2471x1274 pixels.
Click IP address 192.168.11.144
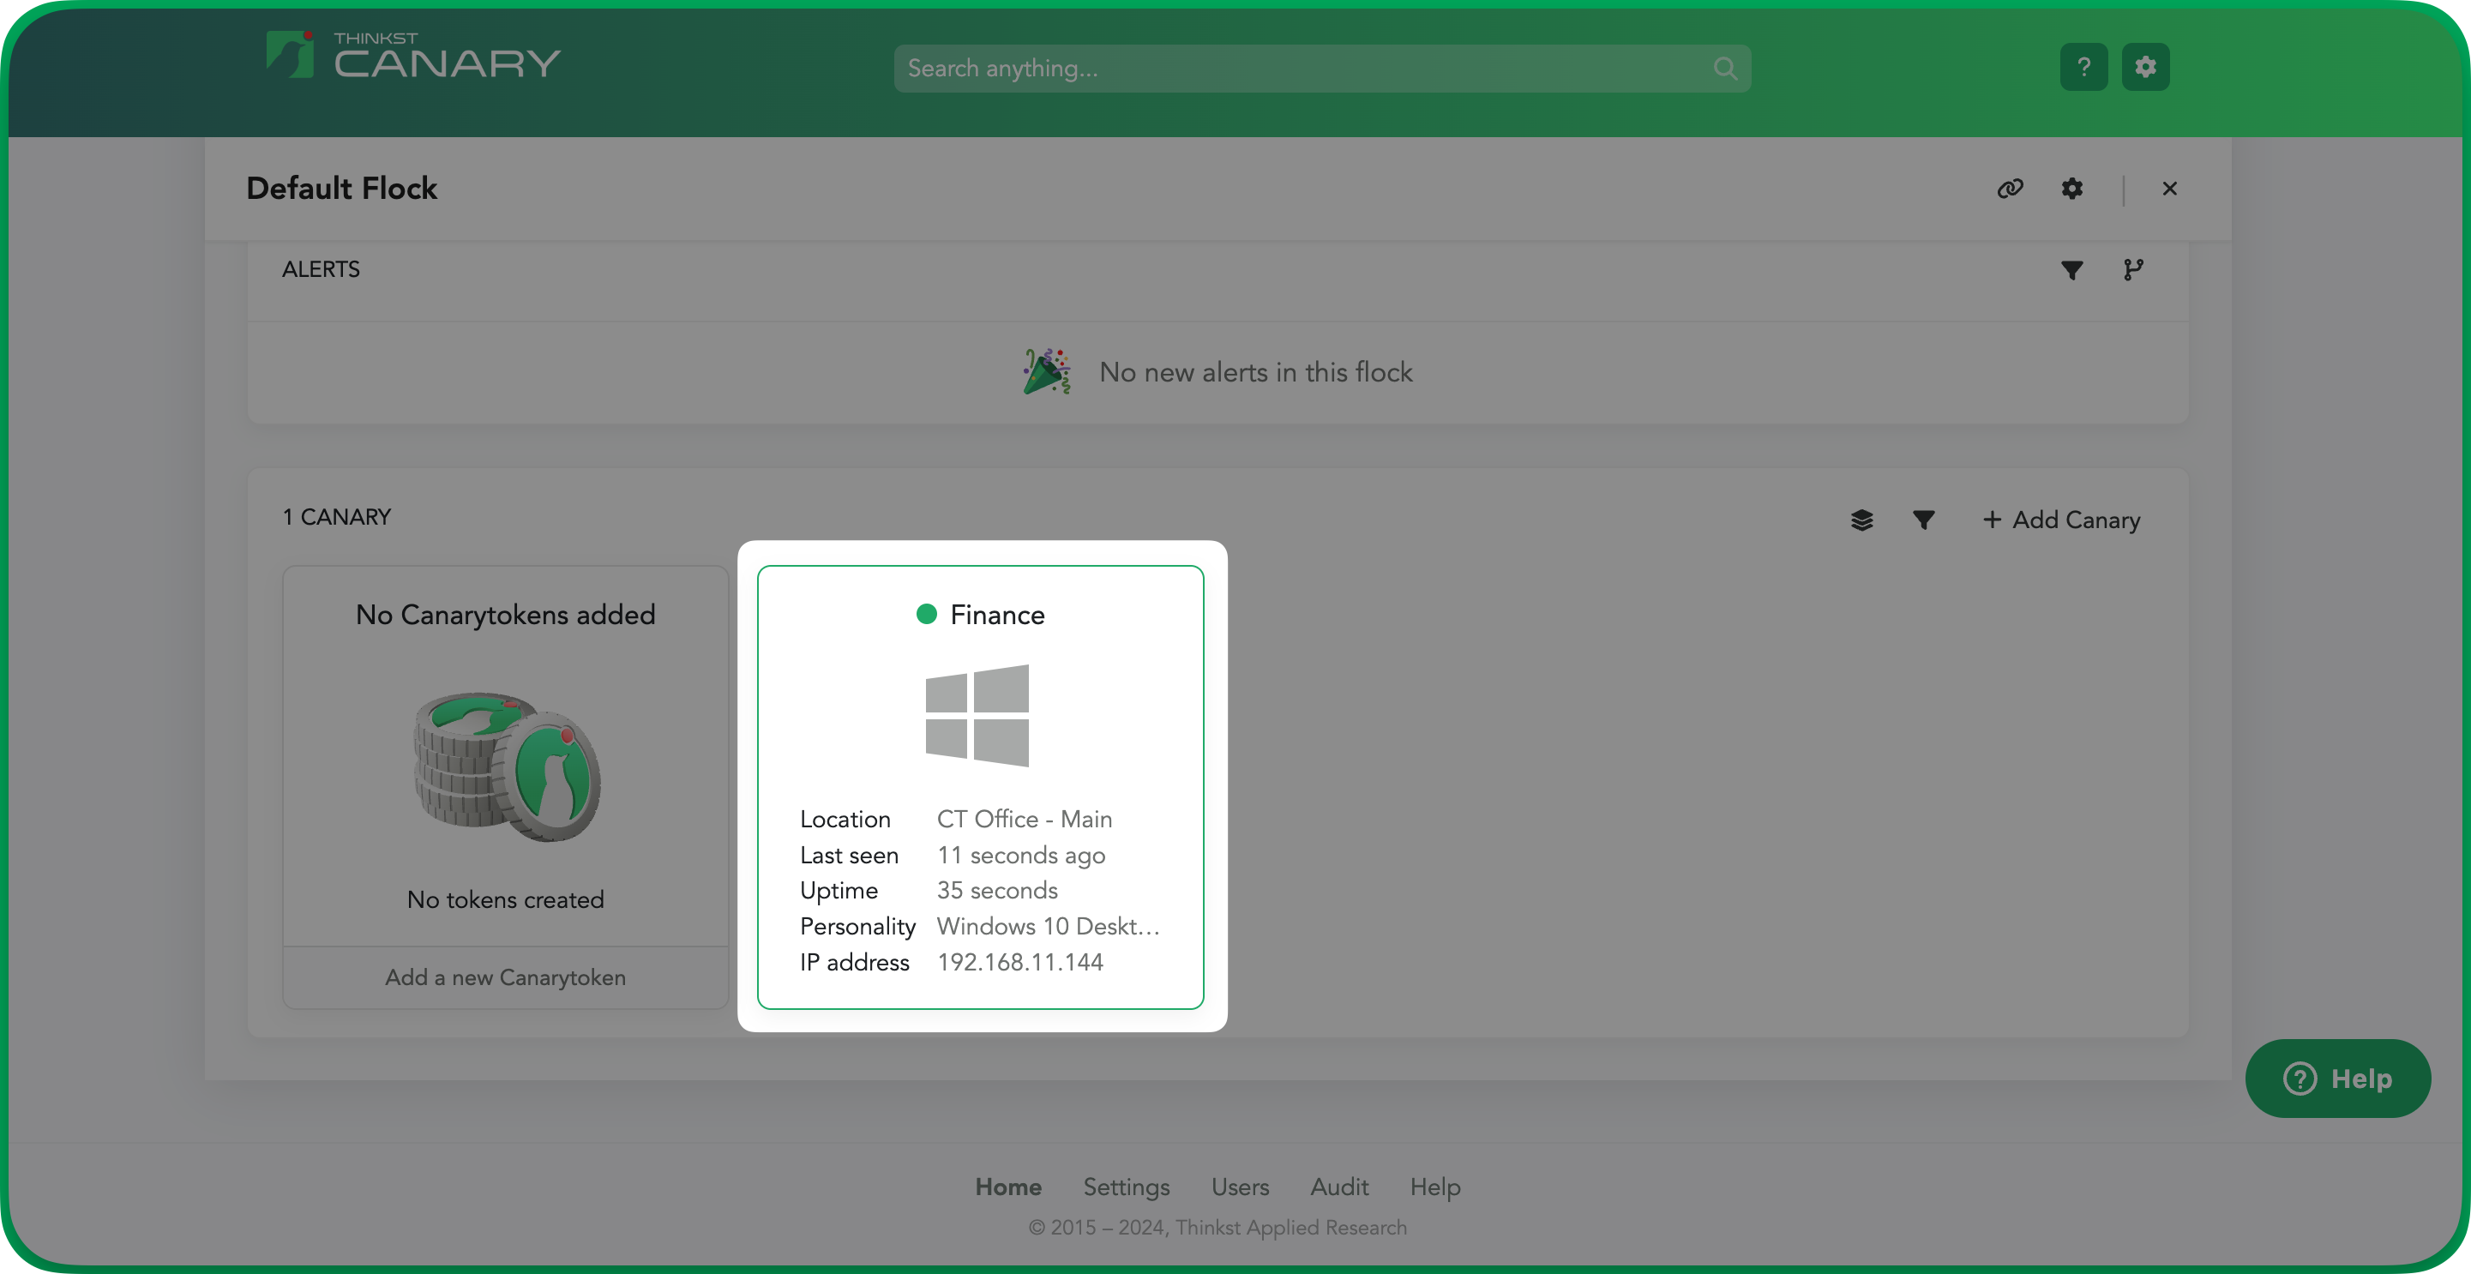click(1019, 962)
